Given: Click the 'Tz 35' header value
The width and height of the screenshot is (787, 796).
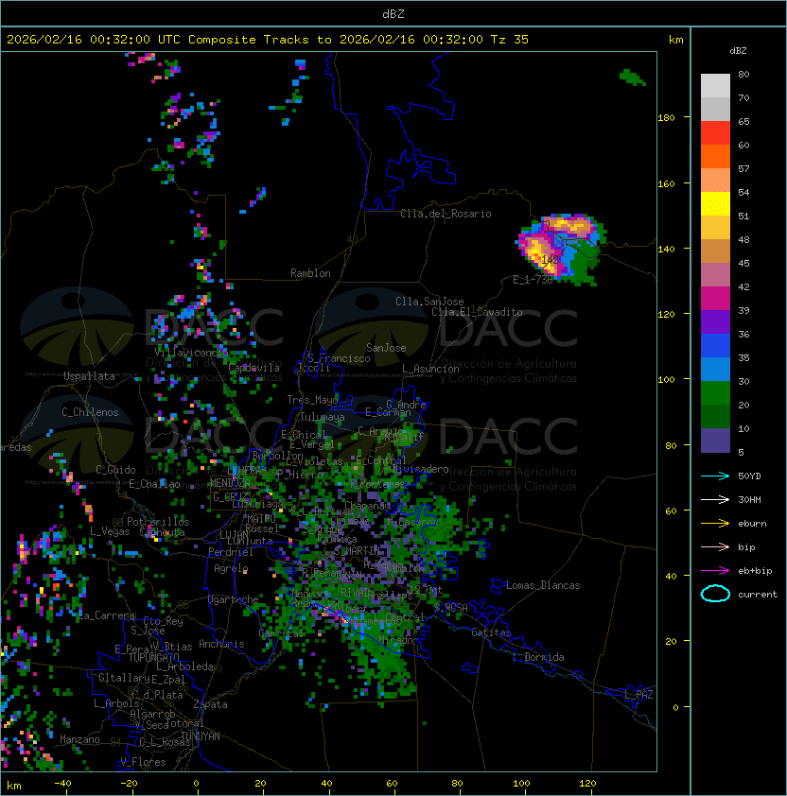Looking at the screenshot, I should tap(510, 40).
